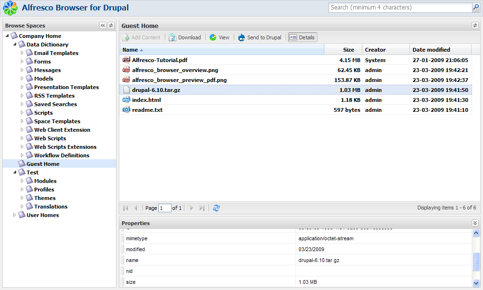Viewport: 483px width, 290px height.
Task: Collapse the Properties panel
Action: tap(474, 223)
